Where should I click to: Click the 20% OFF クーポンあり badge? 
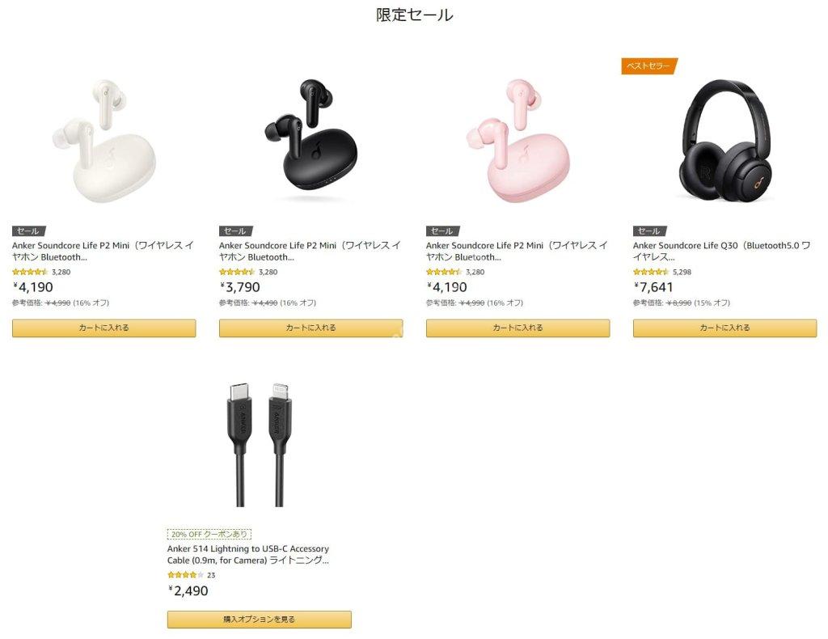pyautogui.click(x=209, y=534)
